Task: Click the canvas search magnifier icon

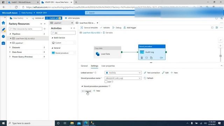Action: tap(220, 40)
